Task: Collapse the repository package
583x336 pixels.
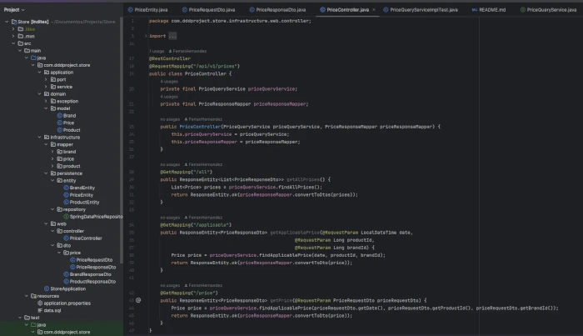Action: 52,209
